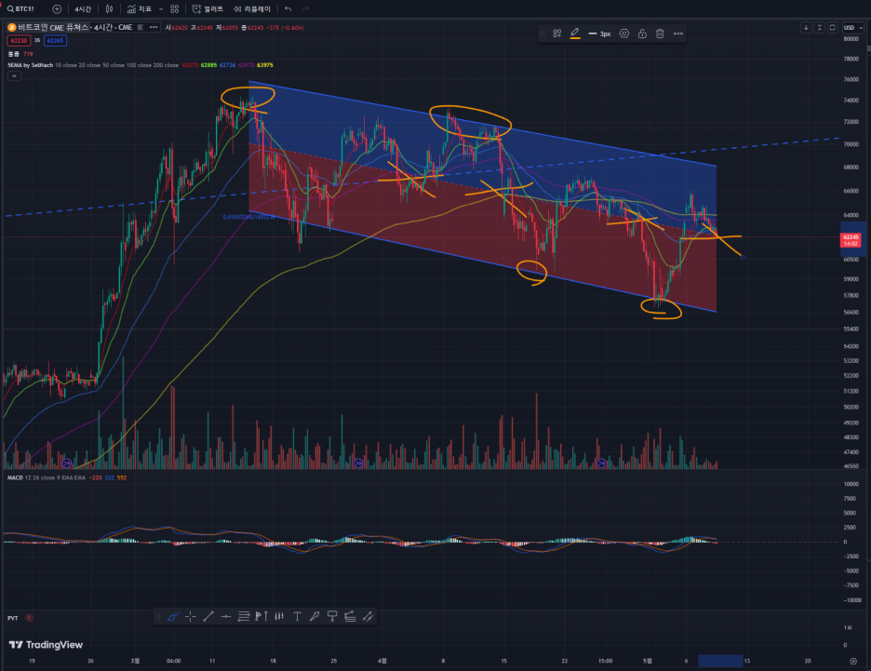Open more options dots in floating toolbar
The height and width of the screenshot is (671, 871).
678,34
